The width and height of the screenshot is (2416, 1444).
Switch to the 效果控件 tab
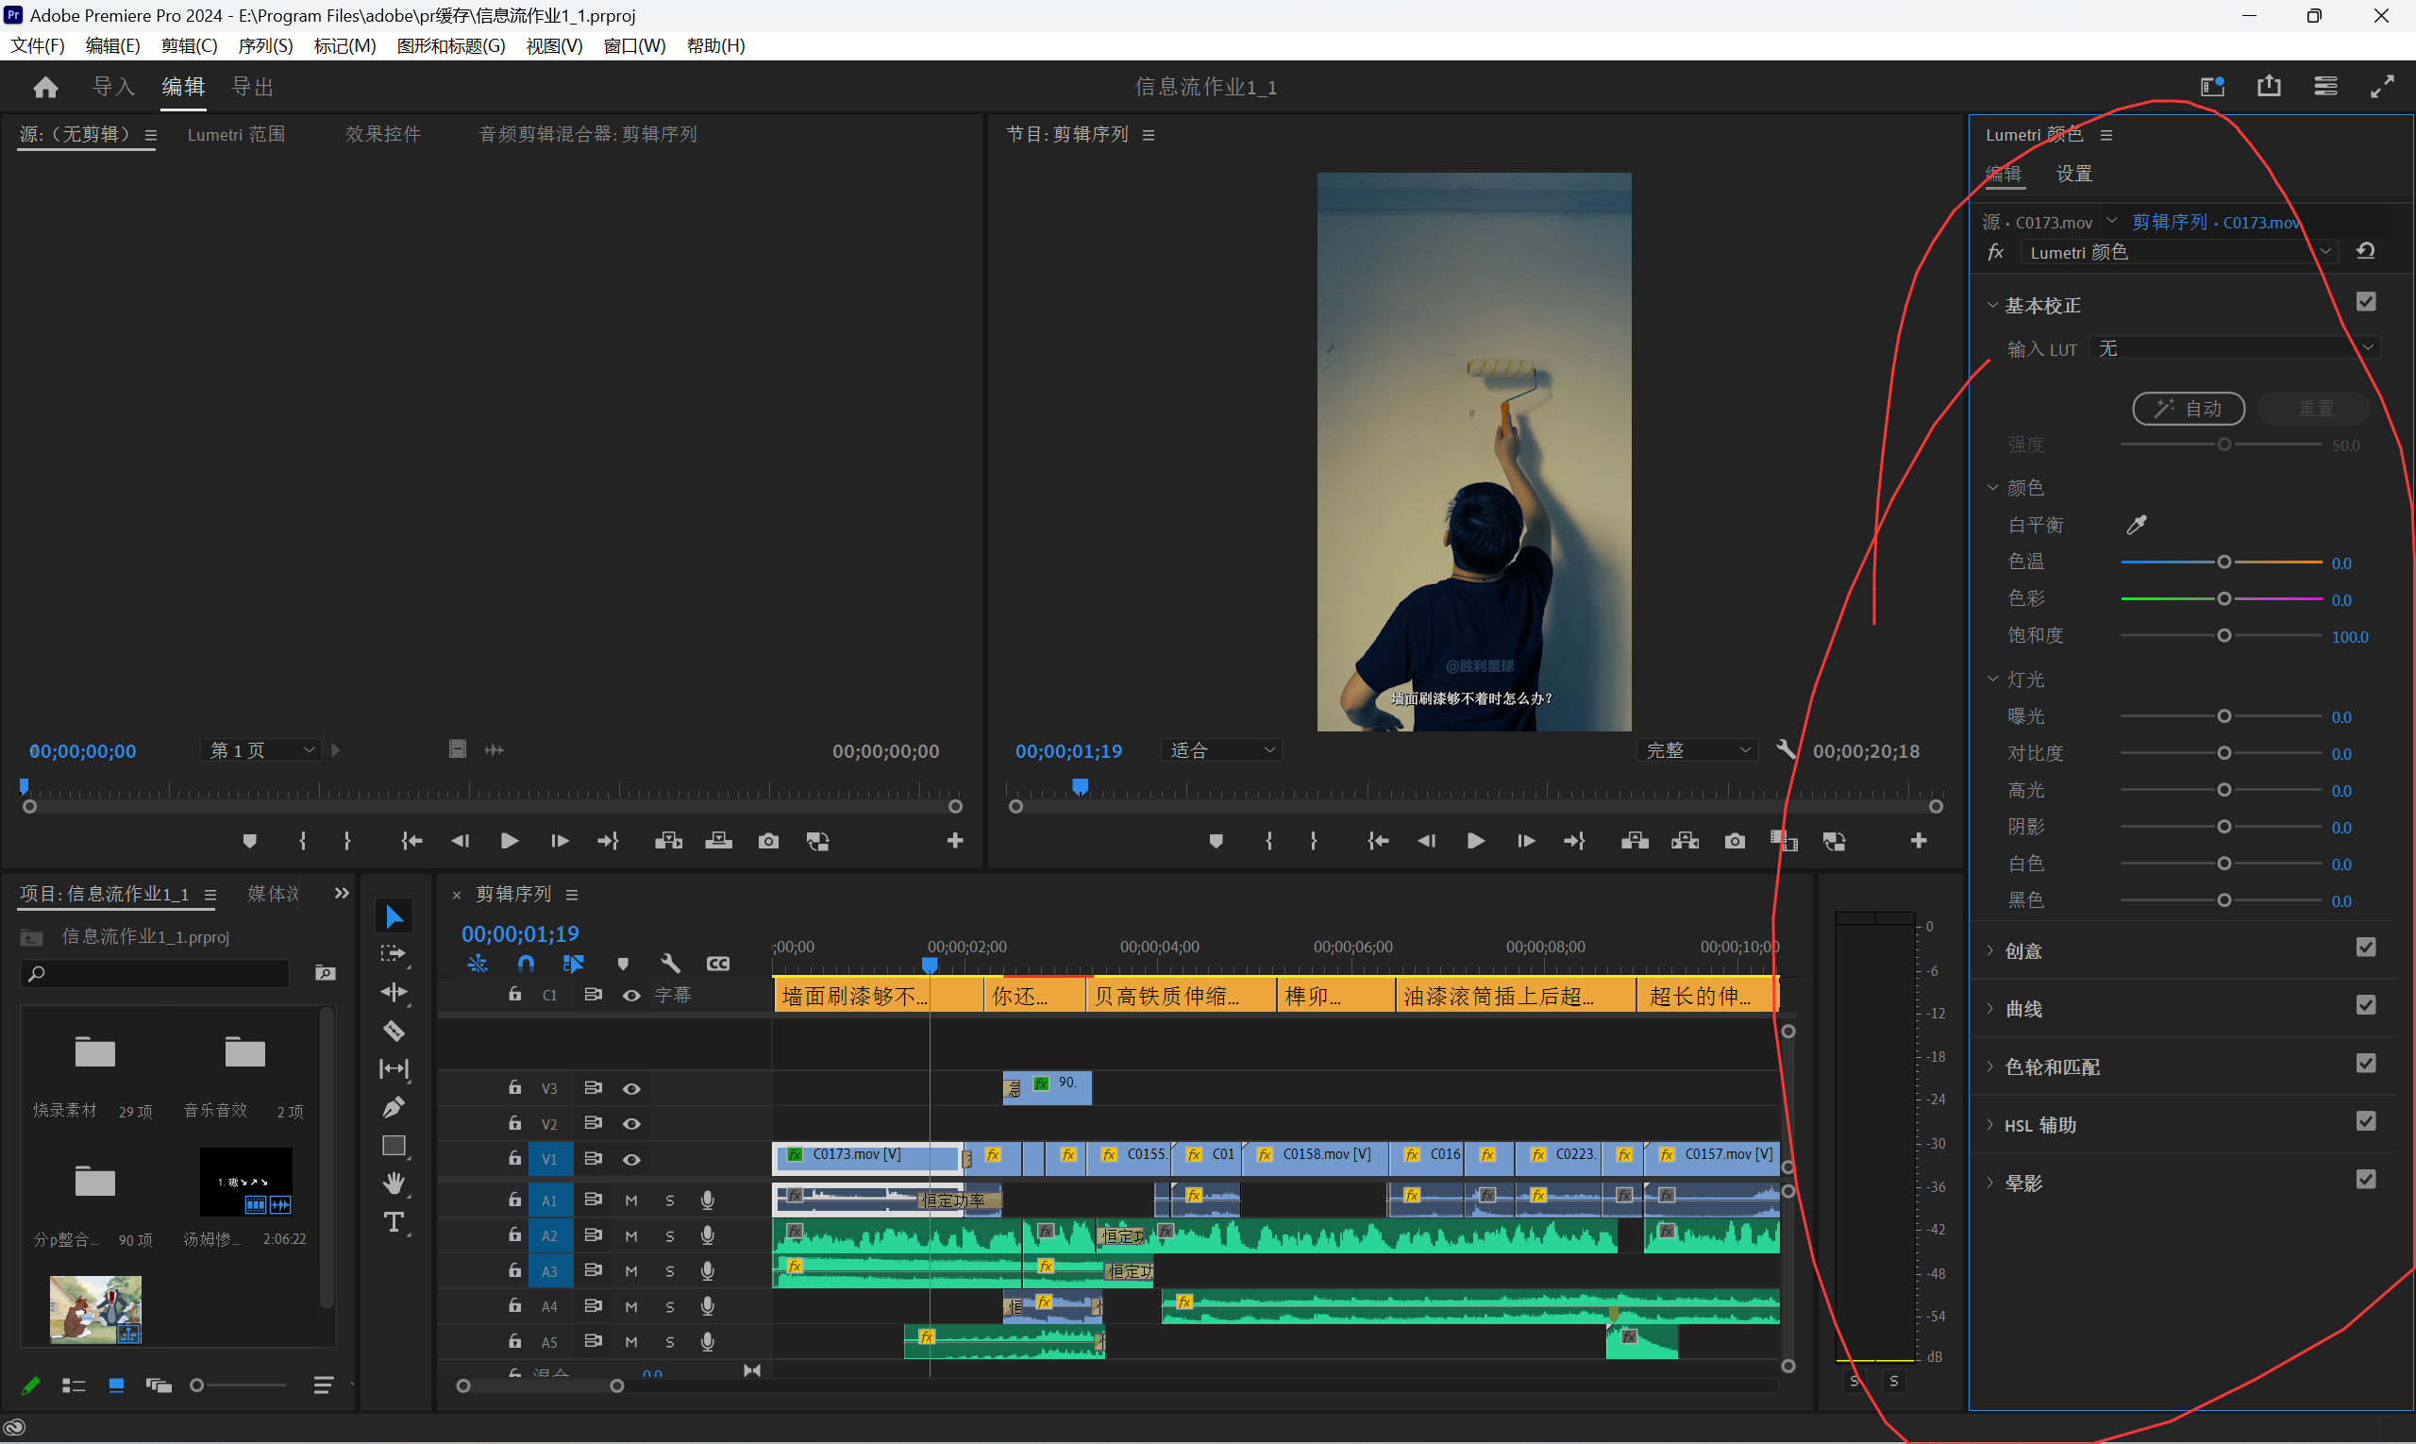point(382,134)
